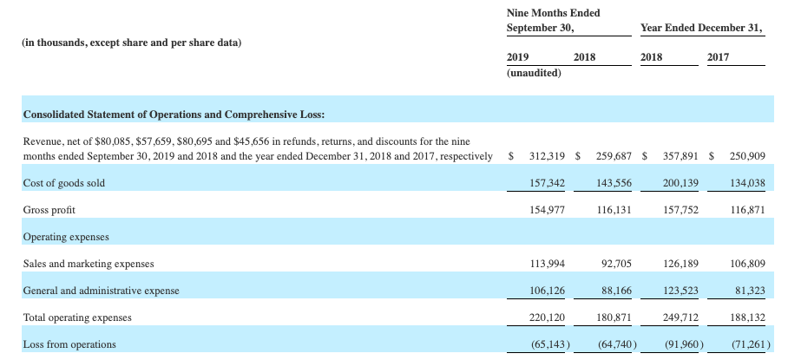The image size is (788, 360).
Task: Select Sales and marketing expenses label
Action: click(x=89, y=264)
